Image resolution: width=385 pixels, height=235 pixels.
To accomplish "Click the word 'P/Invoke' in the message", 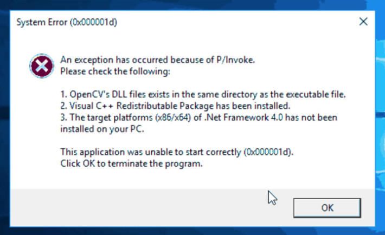I will (238, 60).
